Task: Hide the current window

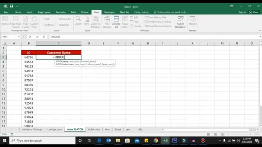Action: (134, 22)
